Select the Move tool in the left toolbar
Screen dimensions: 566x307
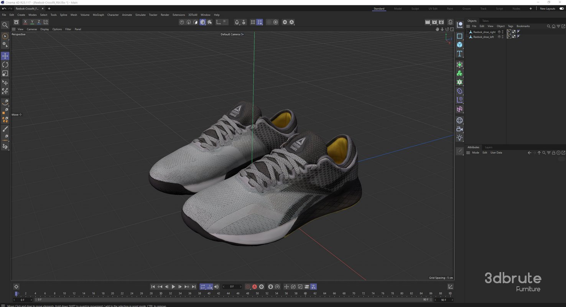(5, 56)
